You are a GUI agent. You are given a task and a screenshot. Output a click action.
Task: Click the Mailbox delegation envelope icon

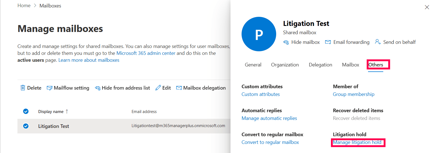click(x=179, y=88)
